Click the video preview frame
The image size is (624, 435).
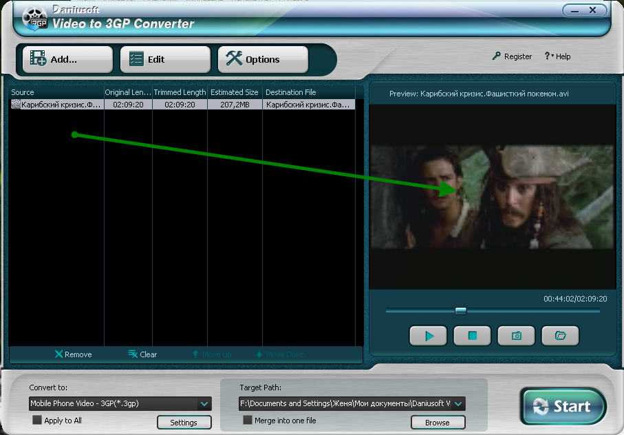(493, 197)
